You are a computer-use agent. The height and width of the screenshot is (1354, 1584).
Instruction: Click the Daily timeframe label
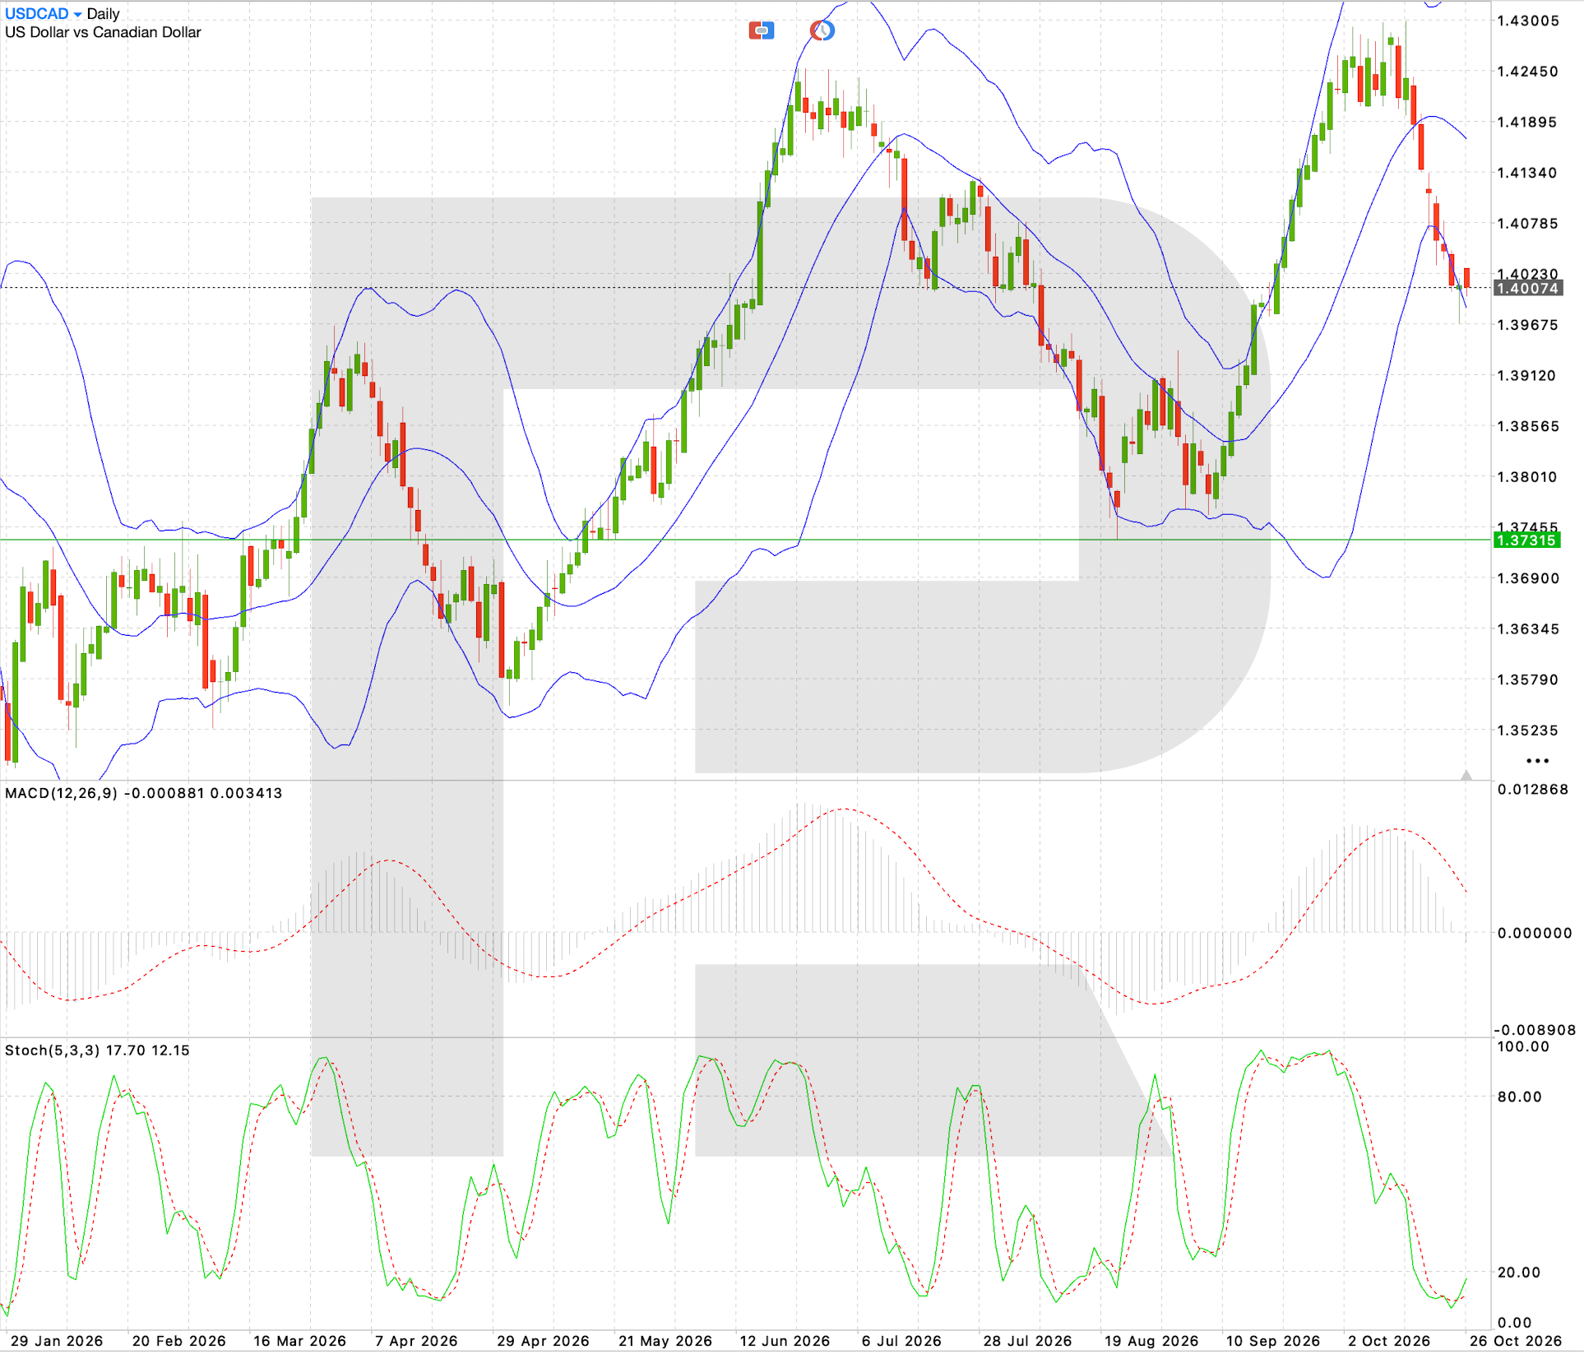pos(104,14)
